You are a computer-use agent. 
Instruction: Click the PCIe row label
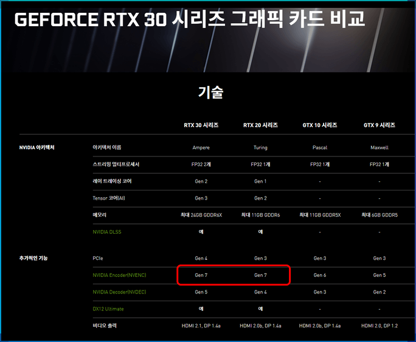click(x=98, y=258)
